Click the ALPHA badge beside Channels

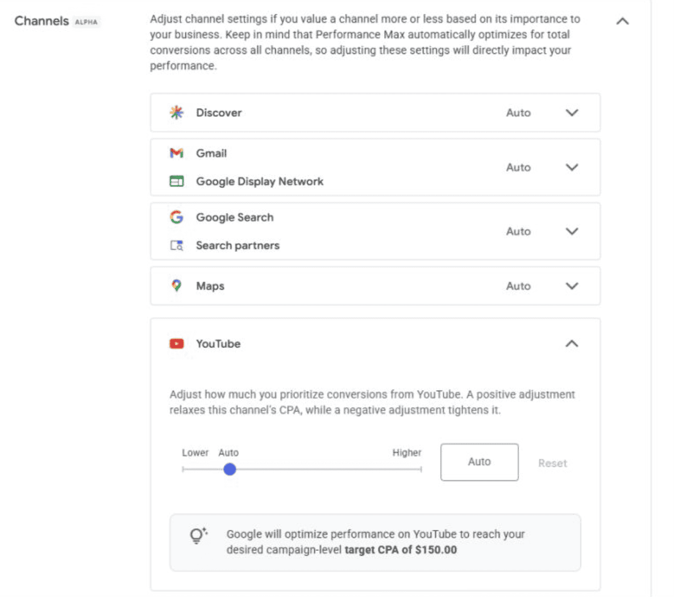[86, 22]
